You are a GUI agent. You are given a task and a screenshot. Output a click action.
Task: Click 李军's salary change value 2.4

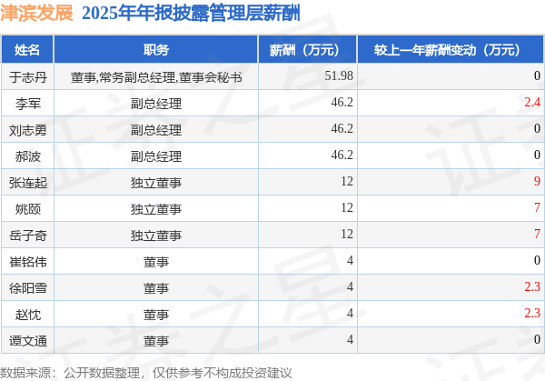(x=532, y=102)
